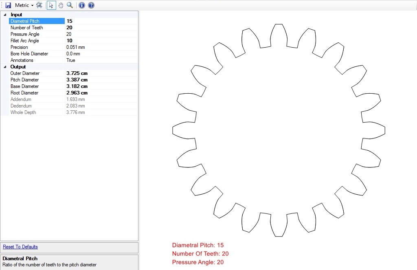Select the Number of Teeth label

(x=26, y=28)
